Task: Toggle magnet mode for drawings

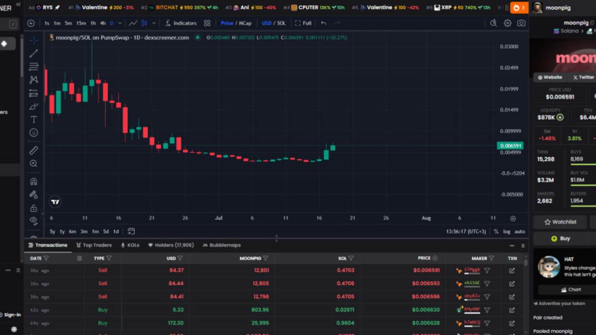Action: (34, 181)
